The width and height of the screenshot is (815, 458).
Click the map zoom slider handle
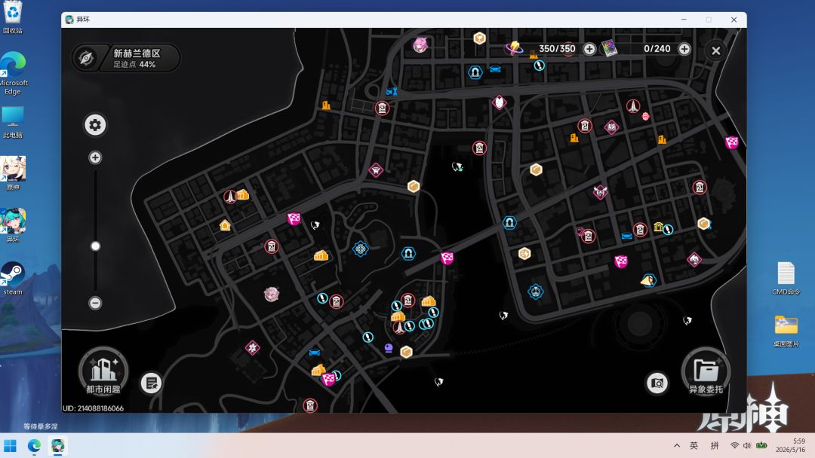click(x=95, y=246)
